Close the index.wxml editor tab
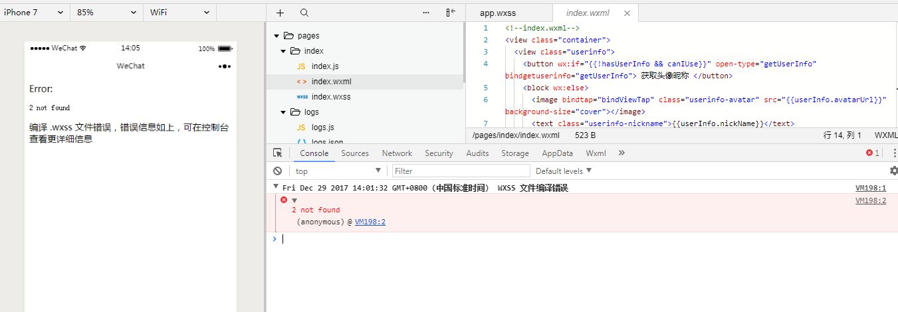 pyautogui.click(x=627, y=13)
